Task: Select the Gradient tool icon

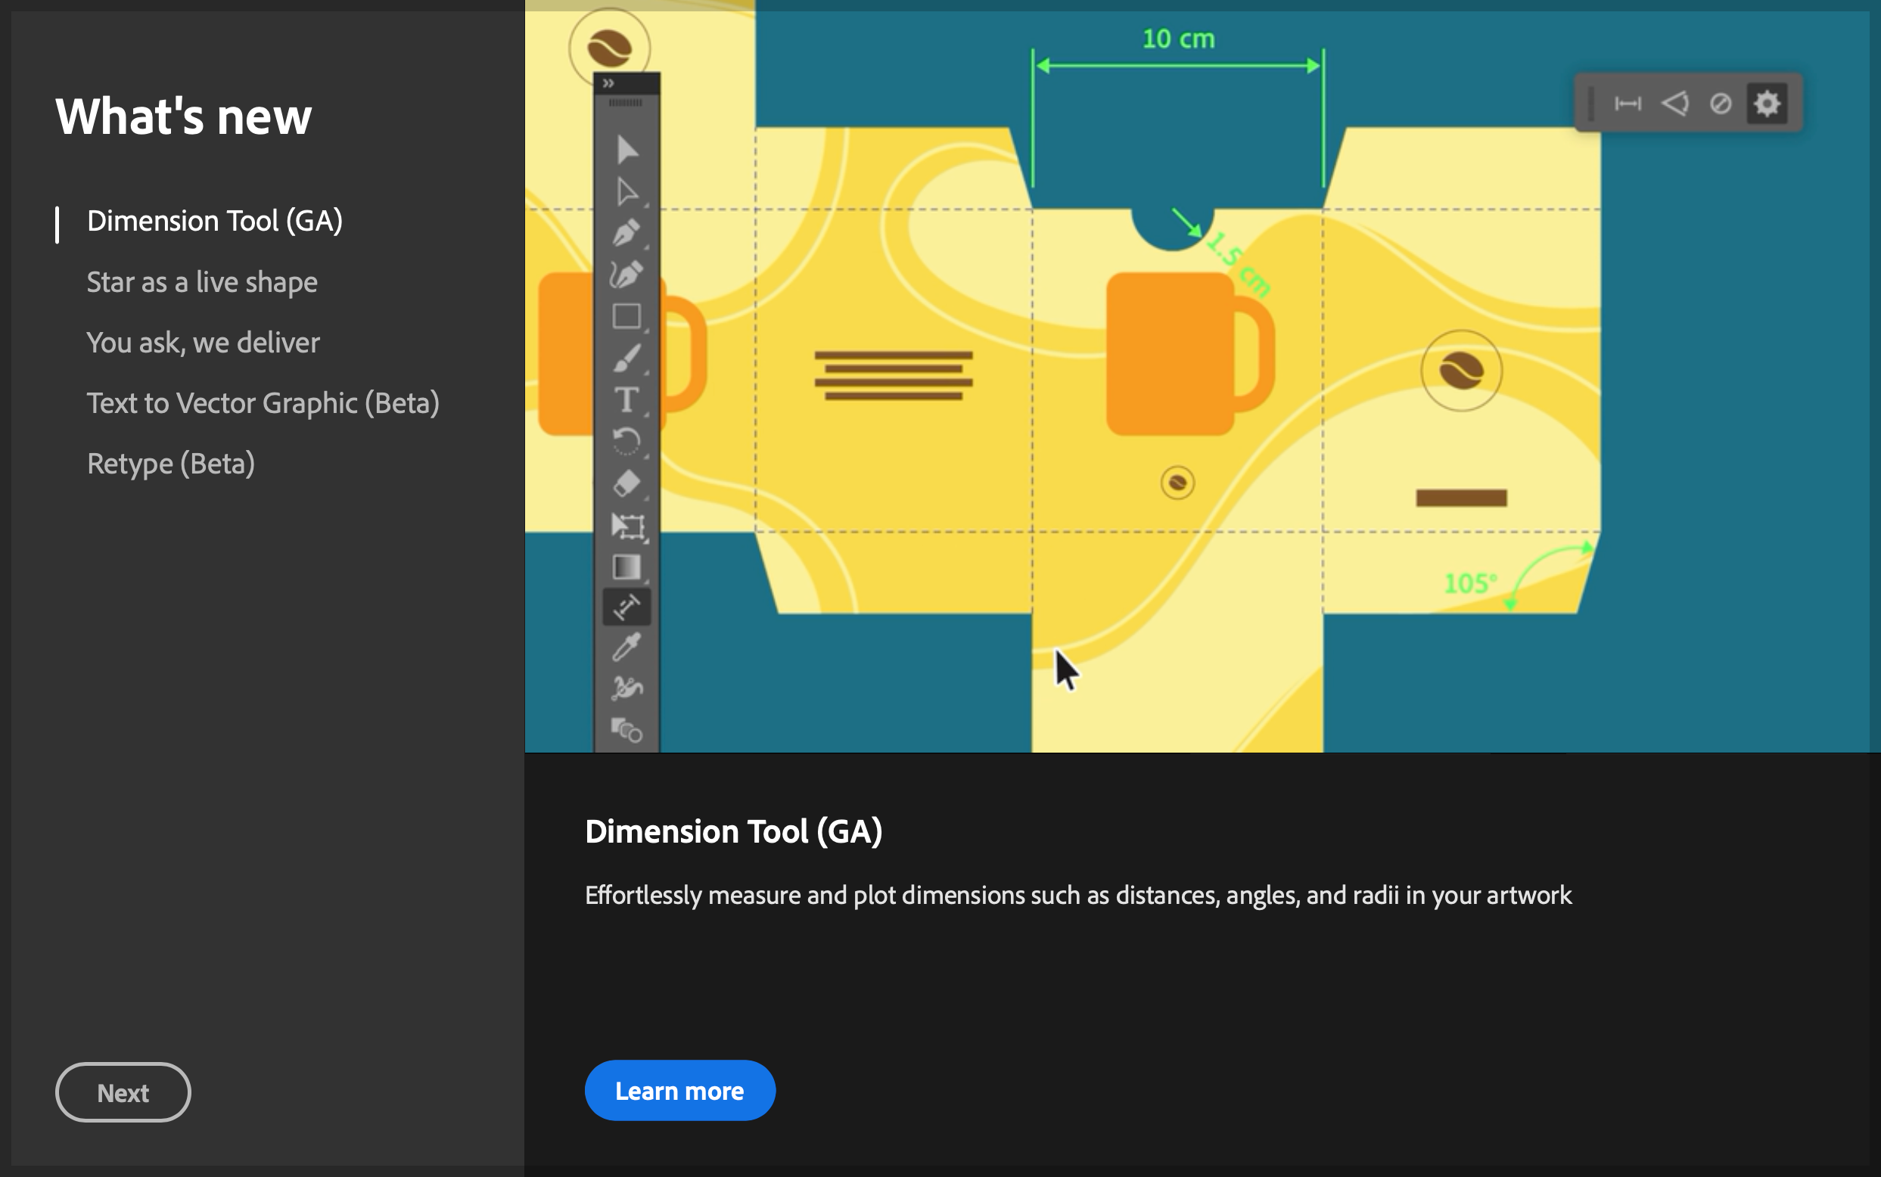Action: (x=626, y=567)
